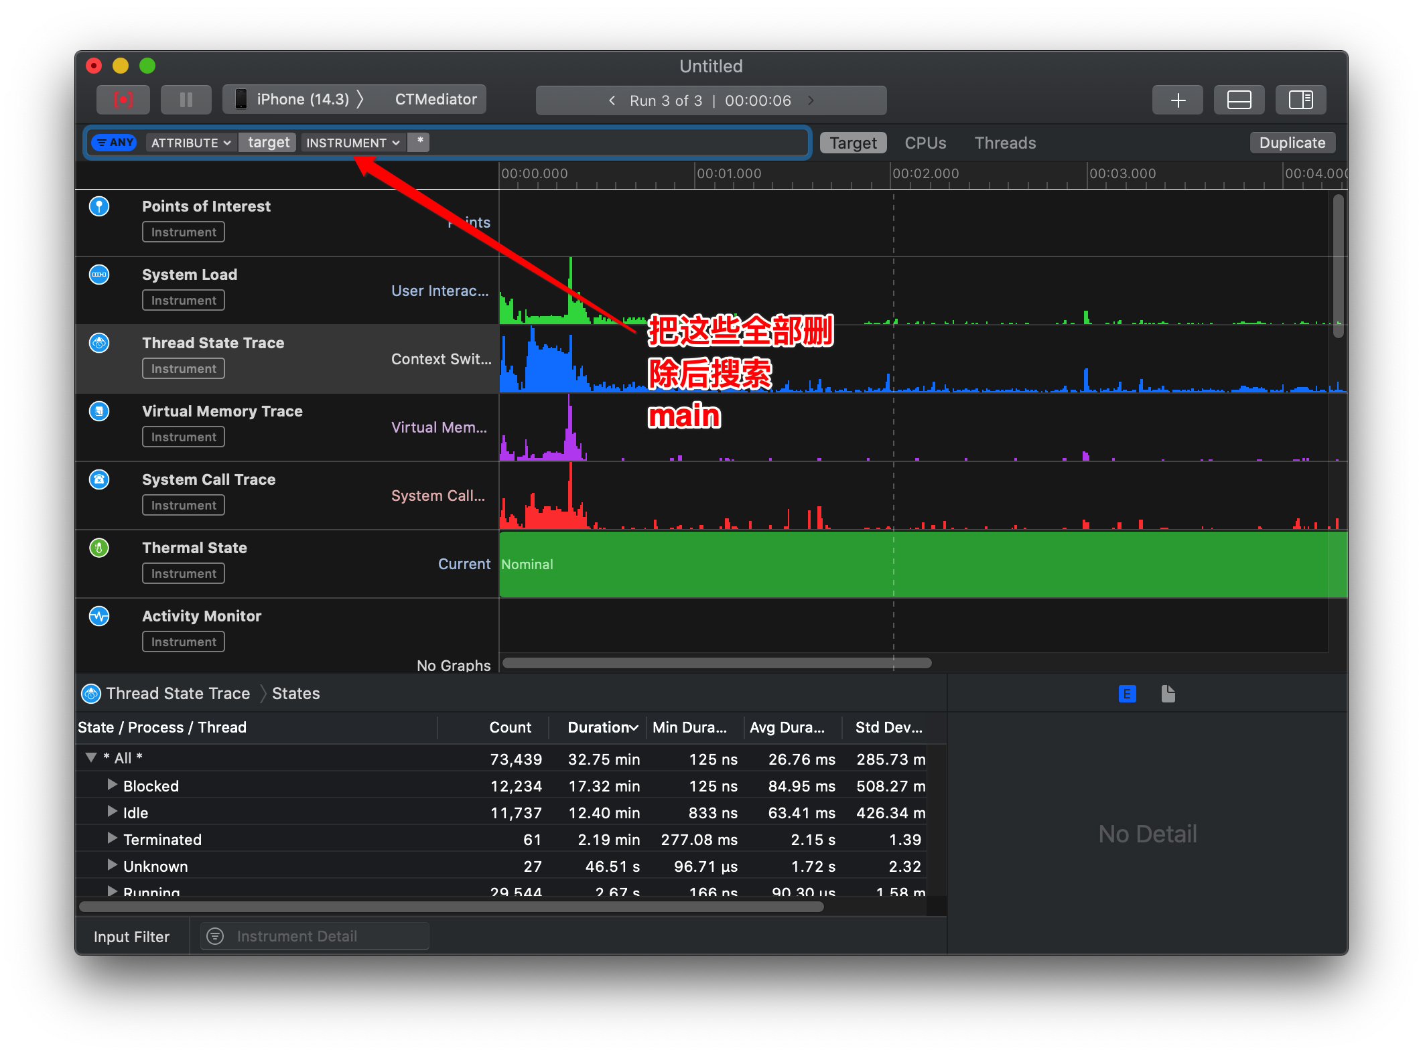
Task: Open the Thread State Trace breadcrumb
Action: [x=178, y=694]
